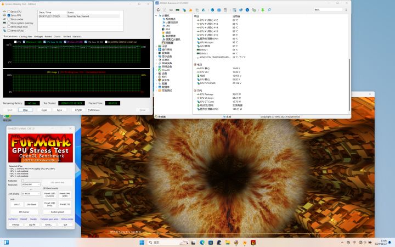Uncheck the Stress FPU checkbox
Viewport: 395px width, 247px height.
click(9, 15)
